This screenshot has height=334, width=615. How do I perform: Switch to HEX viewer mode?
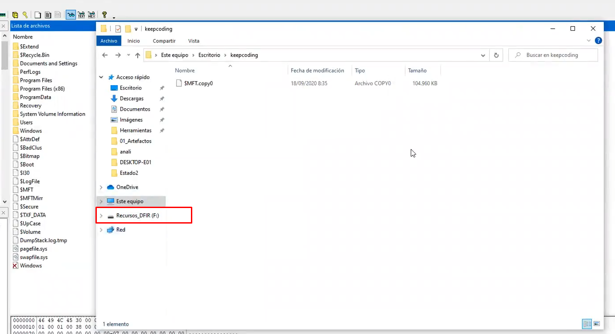coord(91,15)
